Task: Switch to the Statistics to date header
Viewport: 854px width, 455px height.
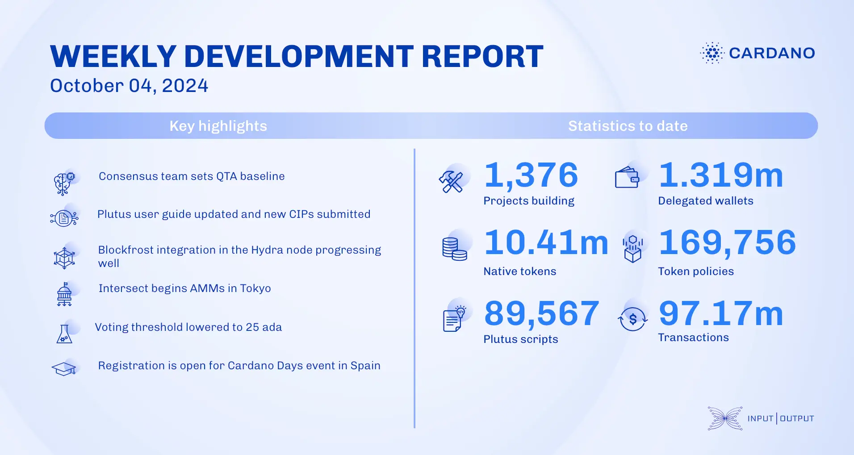Action: pos(628,125)
